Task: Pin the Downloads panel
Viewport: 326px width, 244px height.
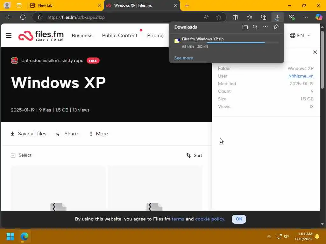Action: click(276, 27)
